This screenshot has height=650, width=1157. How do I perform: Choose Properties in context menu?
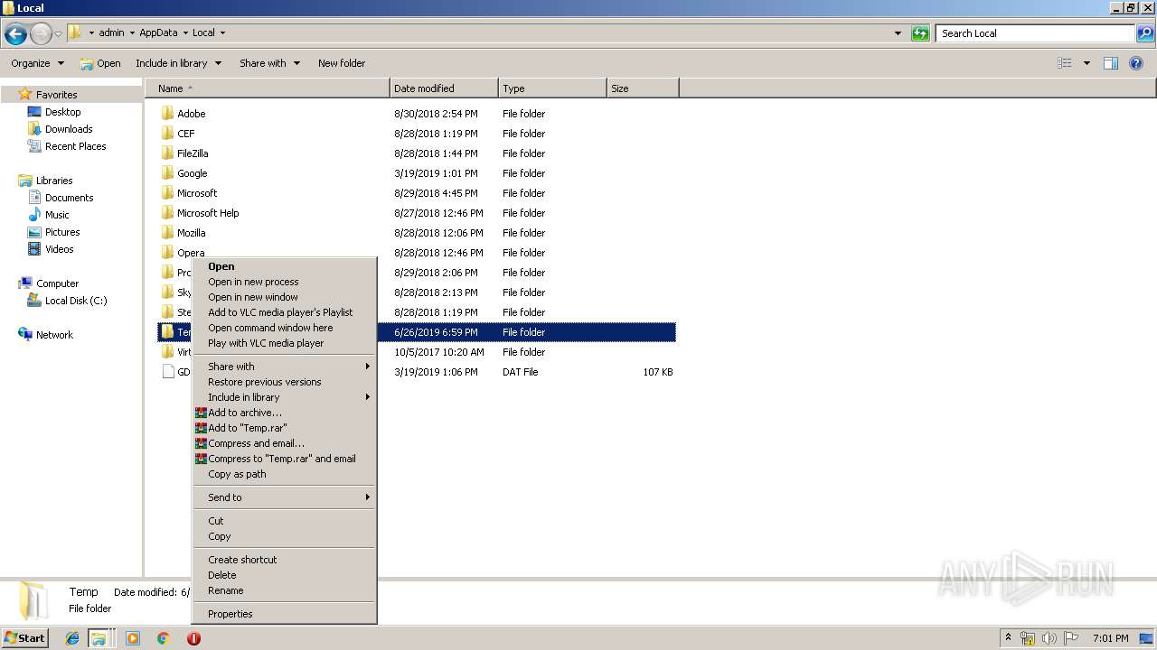(x=284, y=614)
